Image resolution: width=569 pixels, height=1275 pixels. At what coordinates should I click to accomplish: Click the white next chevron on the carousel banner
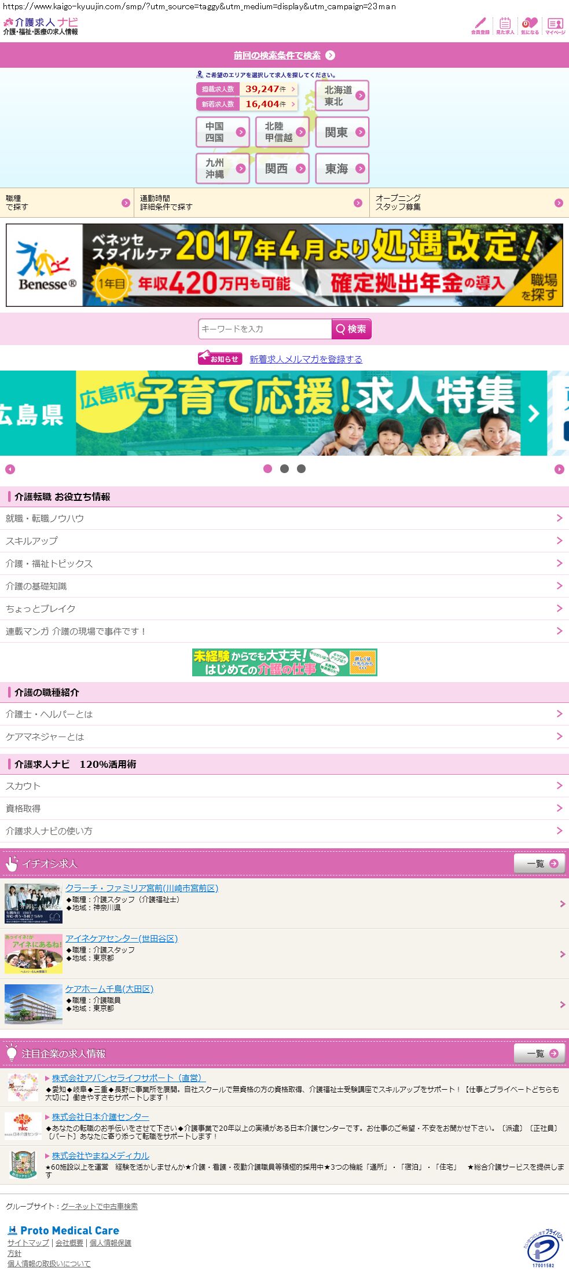(x=534, y=413)
